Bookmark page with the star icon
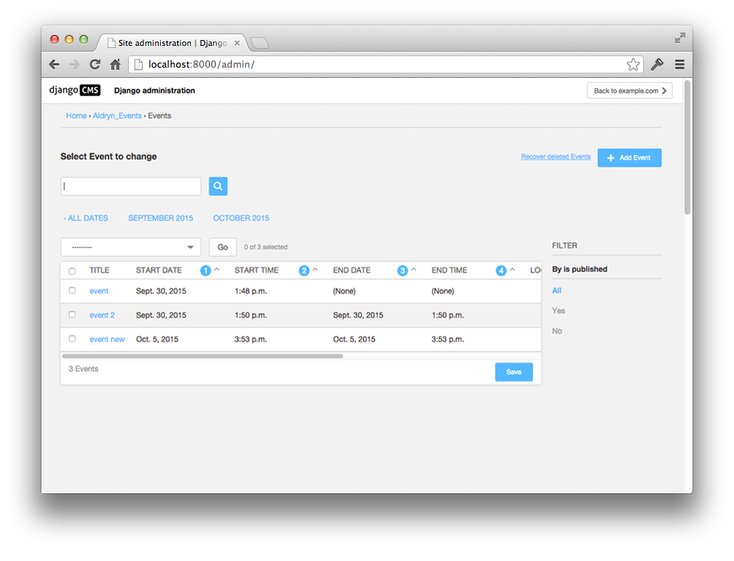 (x=633, y=65)
